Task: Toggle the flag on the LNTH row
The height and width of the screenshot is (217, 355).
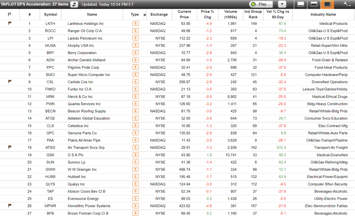Action: pyautogui.click(x=9, y=23)
